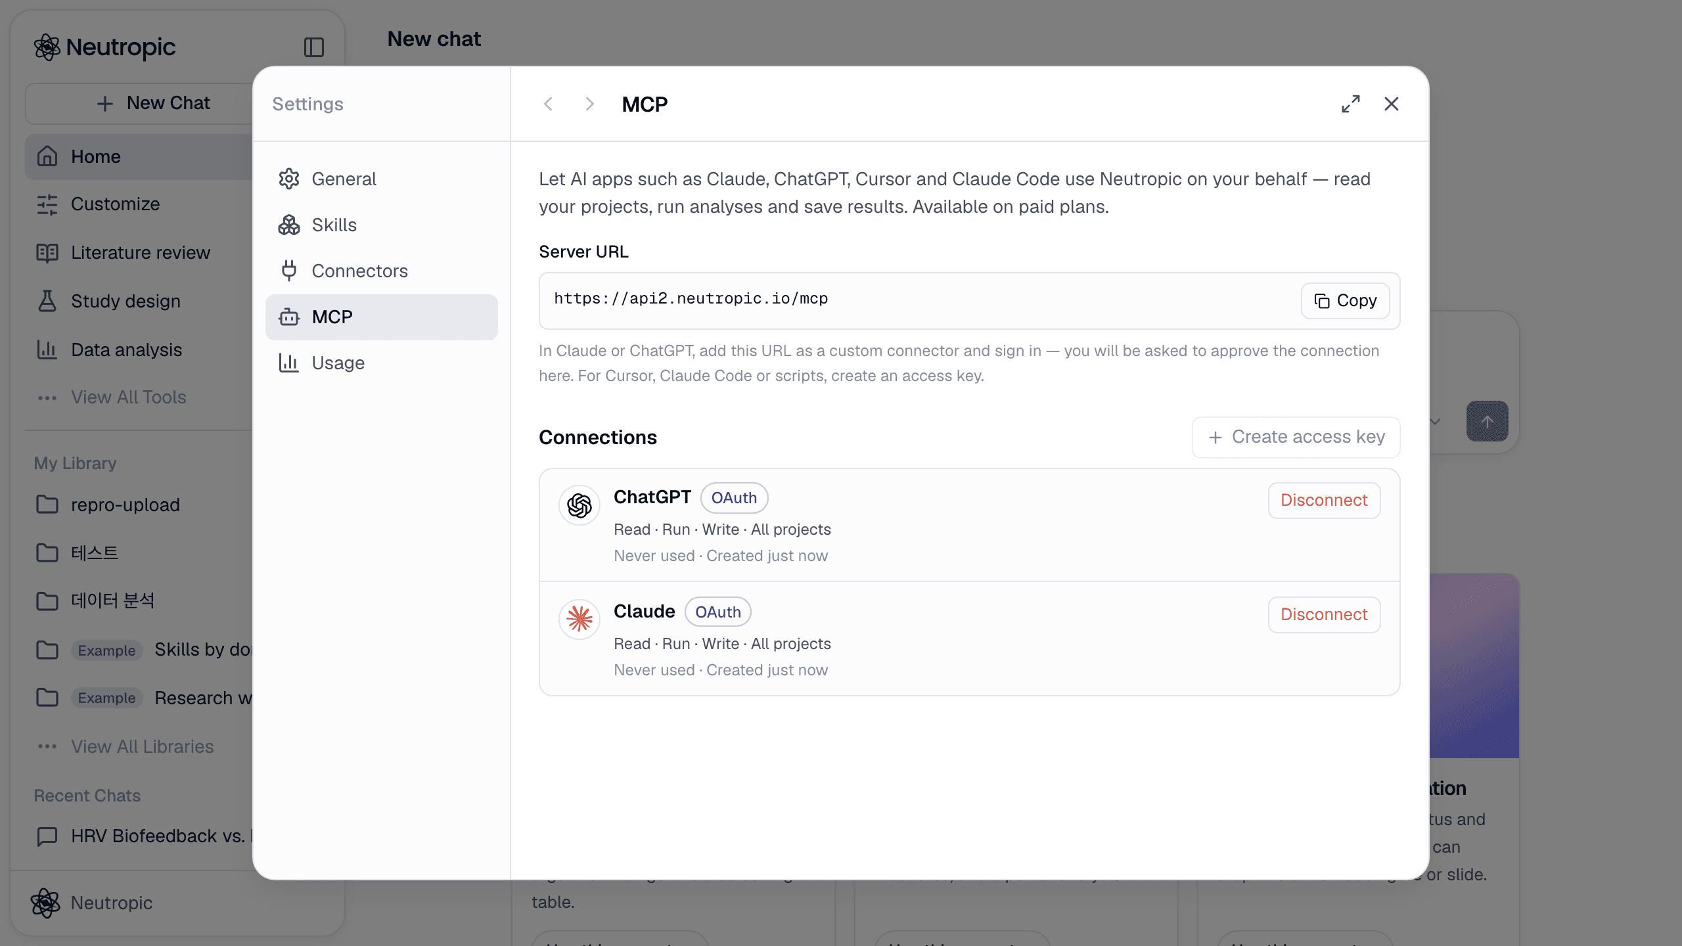The width and height of the screenshot is (1682, 946).
Task: Click the Home house icon
Action: point(47,156)
